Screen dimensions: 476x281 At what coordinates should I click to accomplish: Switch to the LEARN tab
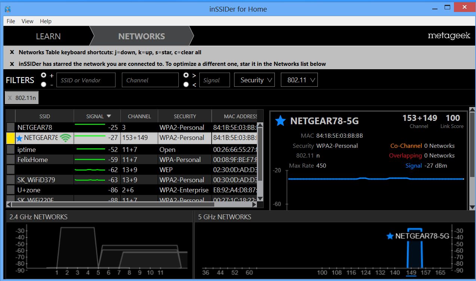48,36
